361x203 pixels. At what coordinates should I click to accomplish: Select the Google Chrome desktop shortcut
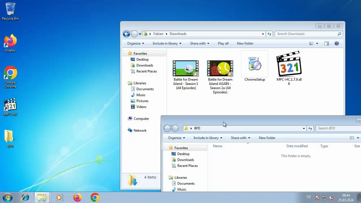[10, 77]
